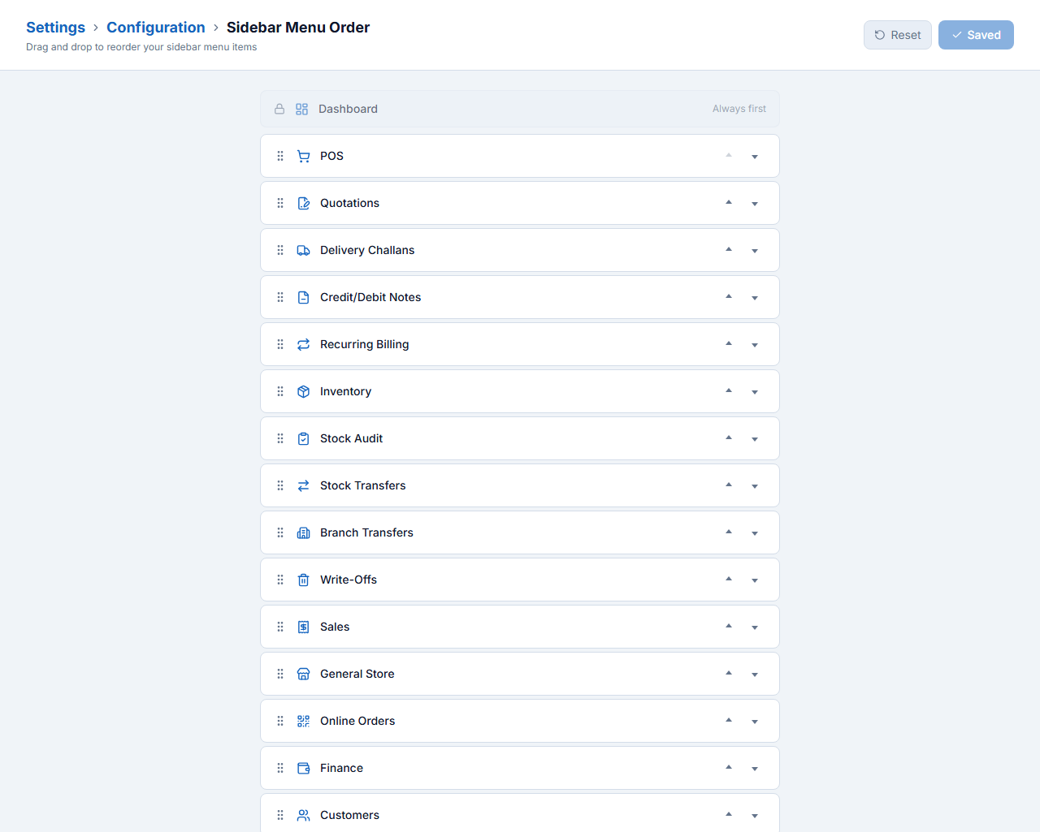Move Quotations up with its arrow
This screenshot has height=832, width=1040.
729,202
